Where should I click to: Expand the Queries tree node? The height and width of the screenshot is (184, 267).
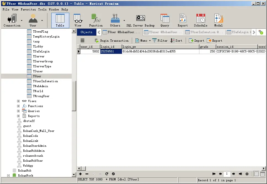[x=18, y=111]
